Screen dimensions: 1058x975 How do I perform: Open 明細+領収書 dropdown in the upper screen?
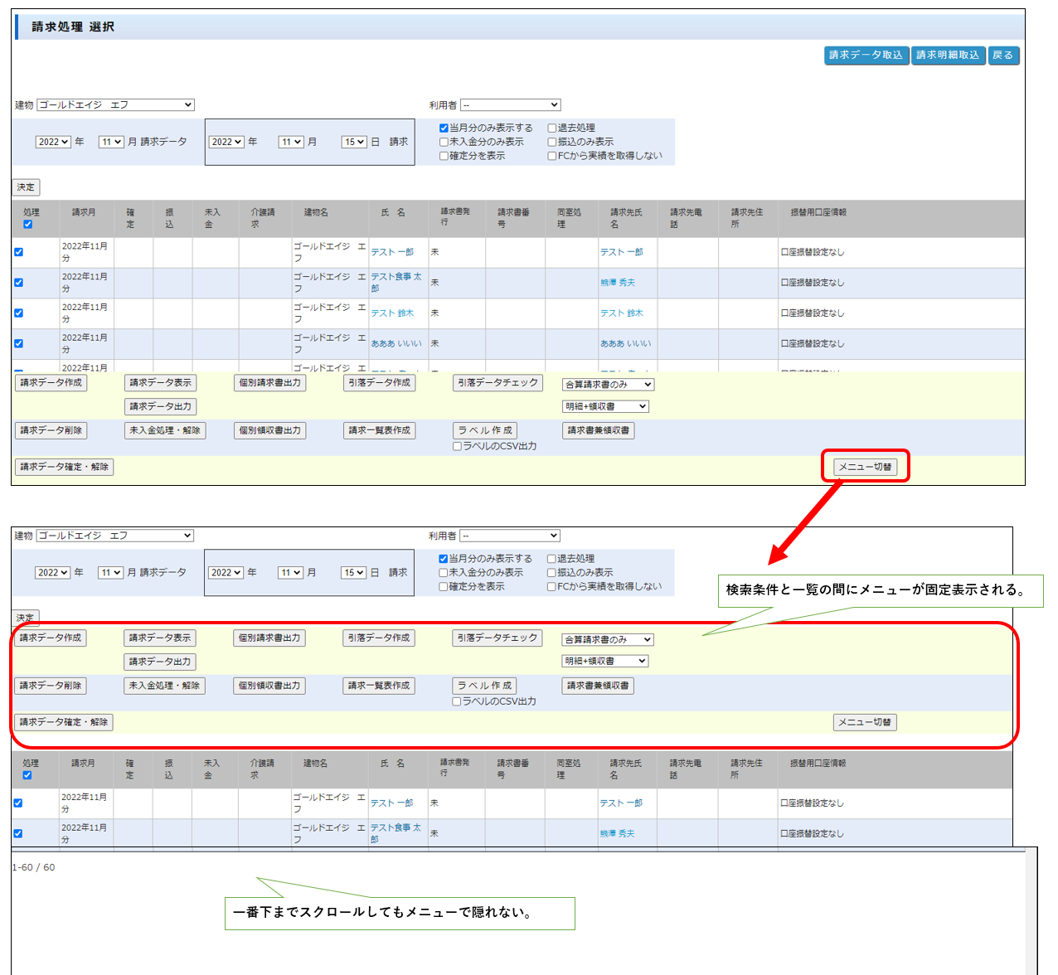(x=605, y=407)
